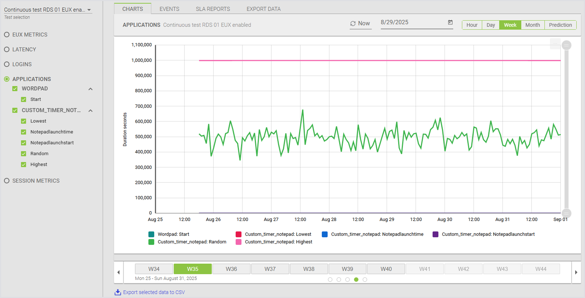Switch to the SLA REPORTS tab
This screenshot has height=298, width=585.
click(213, 9)
